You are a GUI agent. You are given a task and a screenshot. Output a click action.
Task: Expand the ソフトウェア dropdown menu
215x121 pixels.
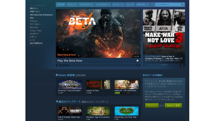point(86,5)
